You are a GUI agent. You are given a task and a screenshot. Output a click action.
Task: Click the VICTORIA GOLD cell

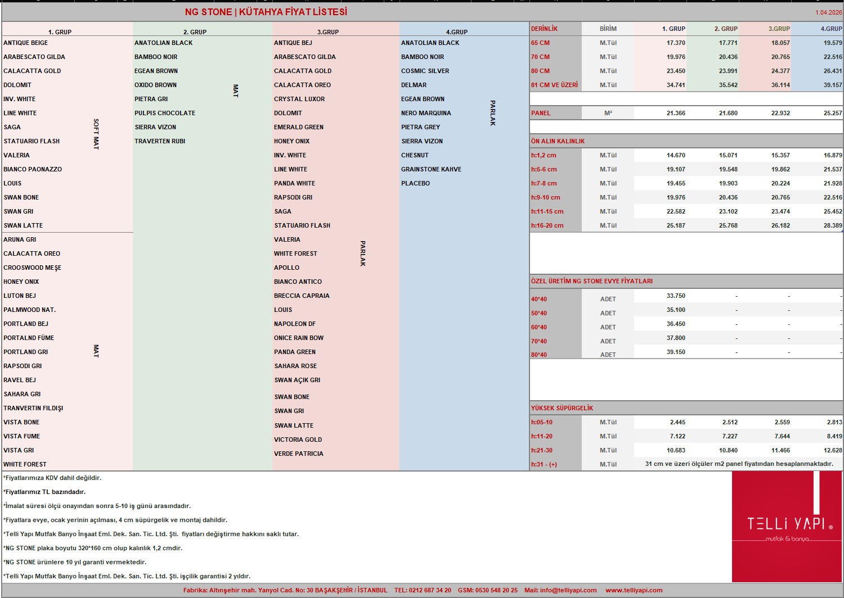[298, 440]
